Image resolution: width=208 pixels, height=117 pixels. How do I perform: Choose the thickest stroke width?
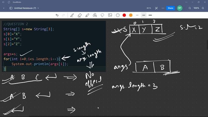150,15
